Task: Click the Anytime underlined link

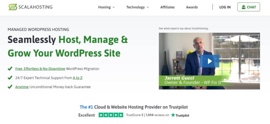Action: pyautogui.click(x=22, y=87)
